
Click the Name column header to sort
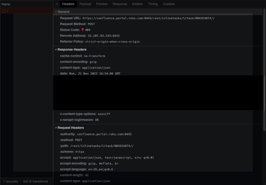[6, 4]
